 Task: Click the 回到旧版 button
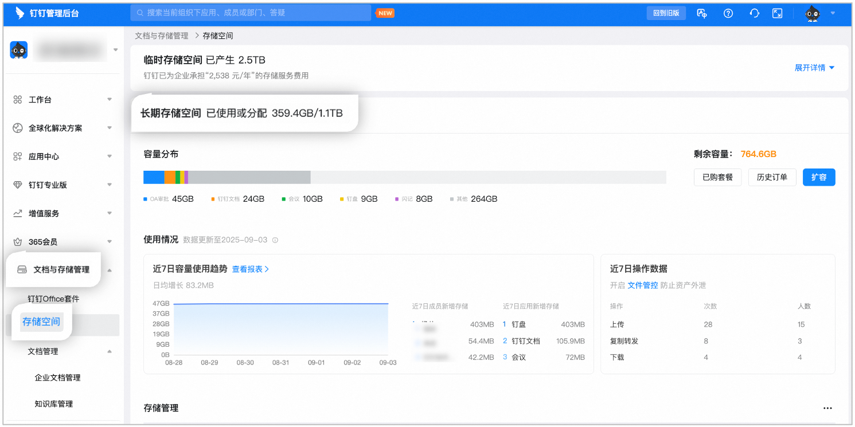coord(666,13)
